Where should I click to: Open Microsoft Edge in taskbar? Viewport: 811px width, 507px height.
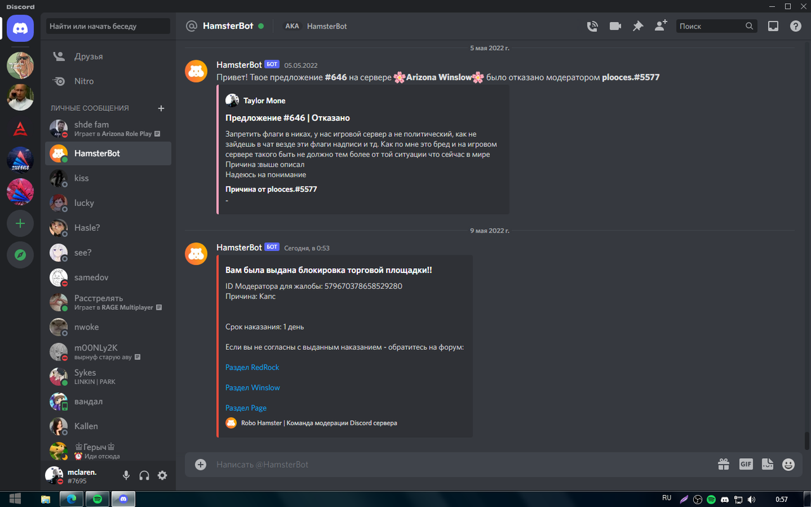tap(72, 499)
